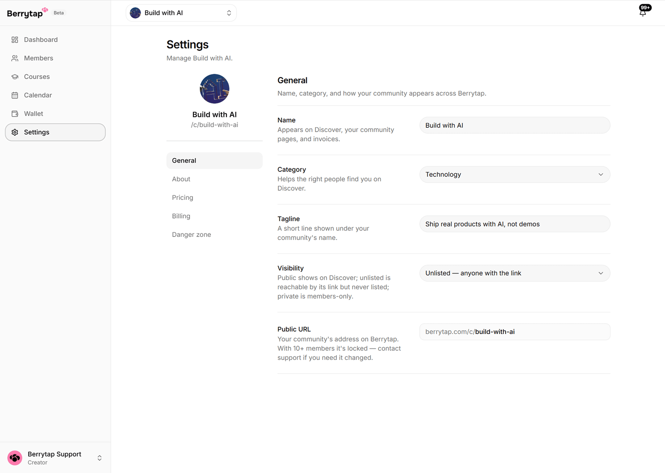
Task: Click the Berrytap Support avatar
Action: tap(15, 458)
